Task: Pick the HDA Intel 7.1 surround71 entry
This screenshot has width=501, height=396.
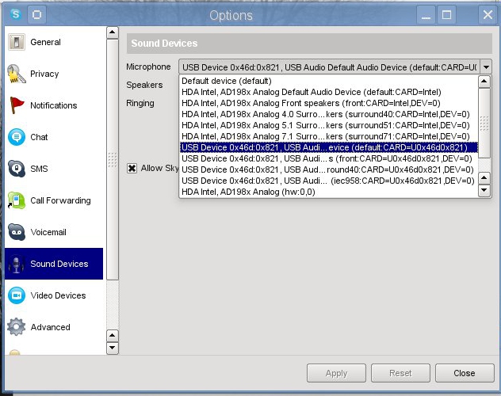Action: [329, 136]
